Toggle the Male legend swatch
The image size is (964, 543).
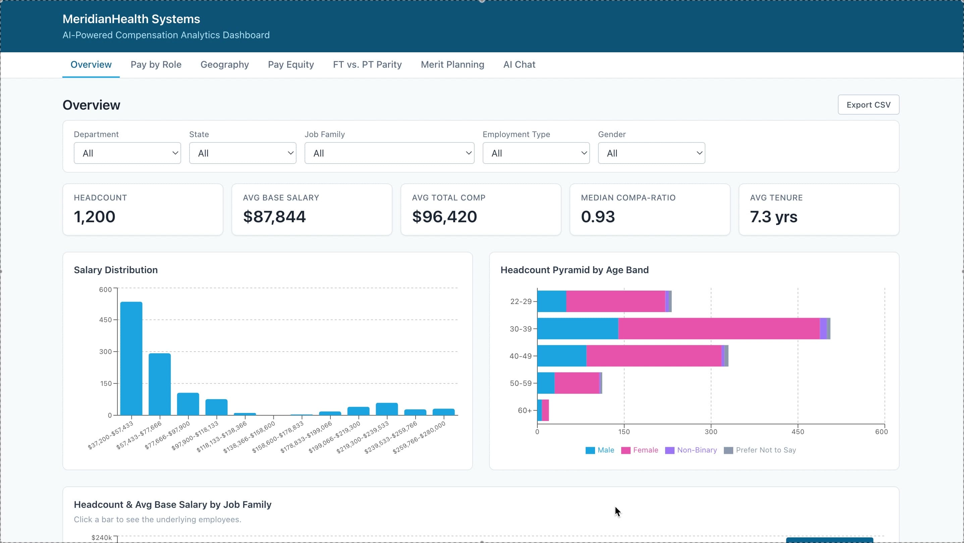pos(590,450)
